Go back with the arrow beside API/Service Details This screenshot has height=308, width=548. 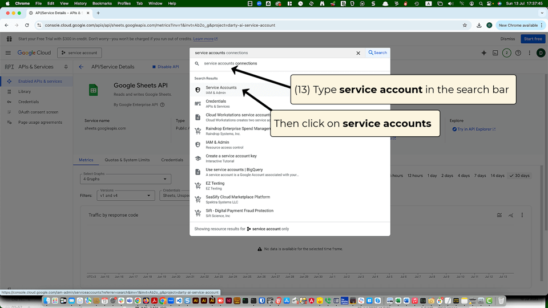(x=81, y=67)
